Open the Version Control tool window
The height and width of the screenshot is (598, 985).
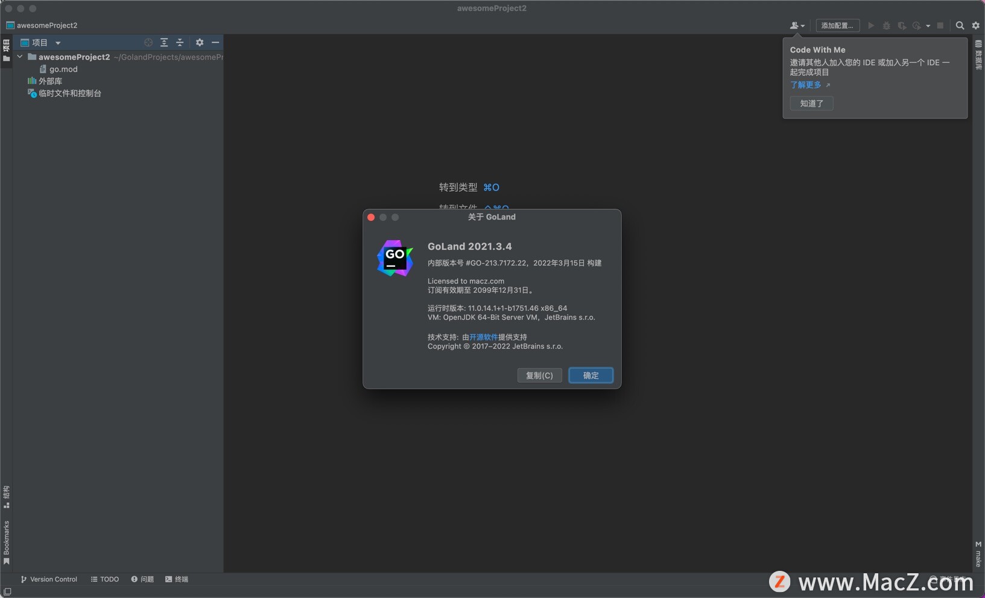(49, 579)
